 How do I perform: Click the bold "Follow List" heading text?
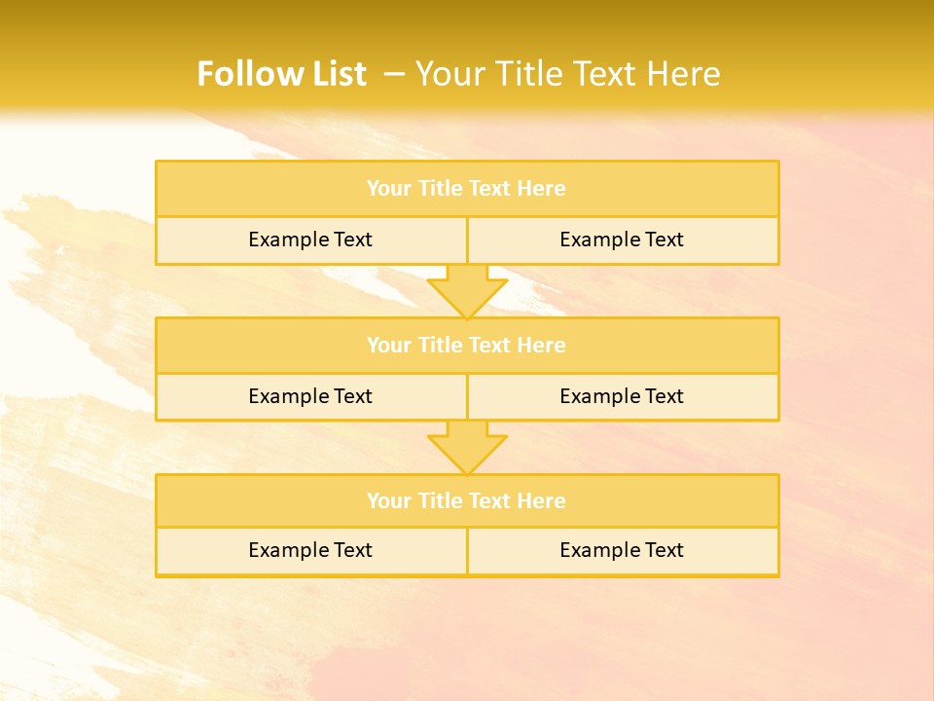click(281, 74)
